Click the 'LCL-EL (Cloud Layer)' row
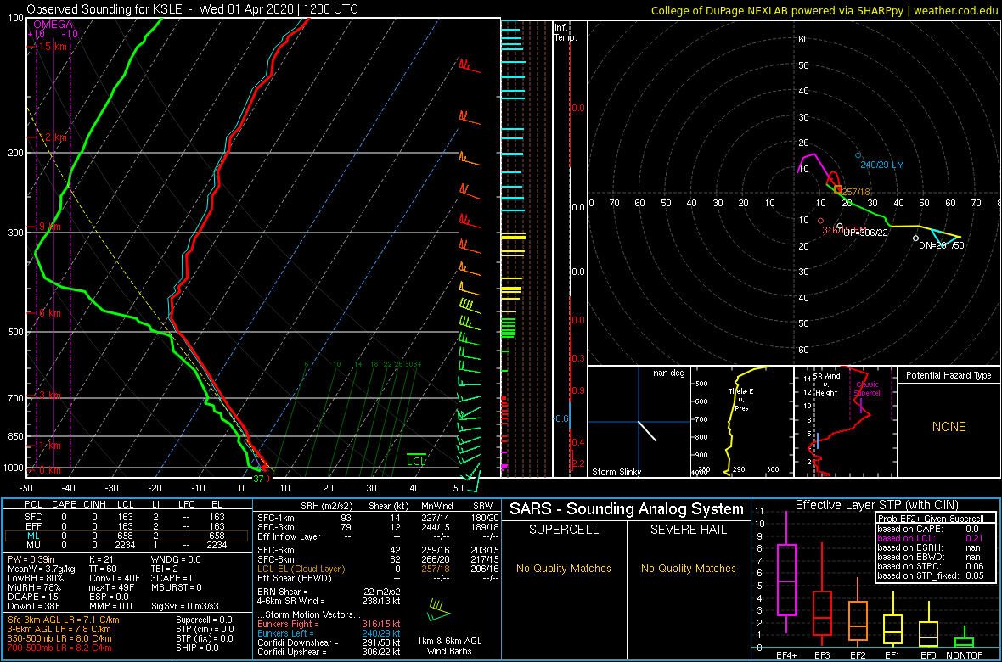Image resolution: width=1002 pixels, height=662 pixels. click(x=376, y=568)
